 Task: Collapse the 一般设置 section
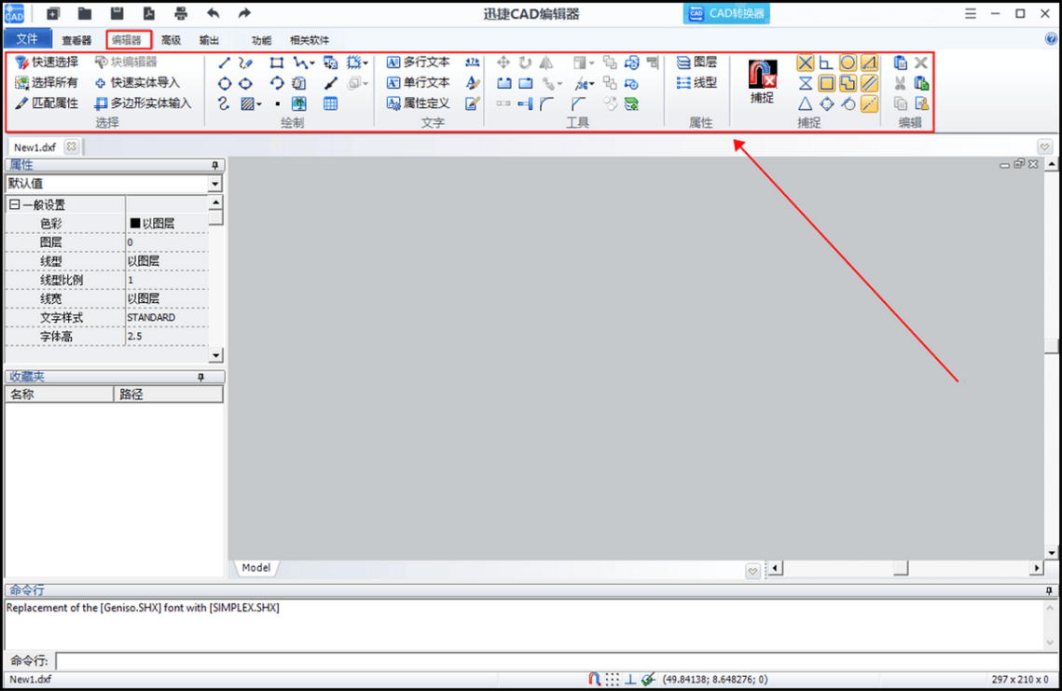click(x=14, y=204)
